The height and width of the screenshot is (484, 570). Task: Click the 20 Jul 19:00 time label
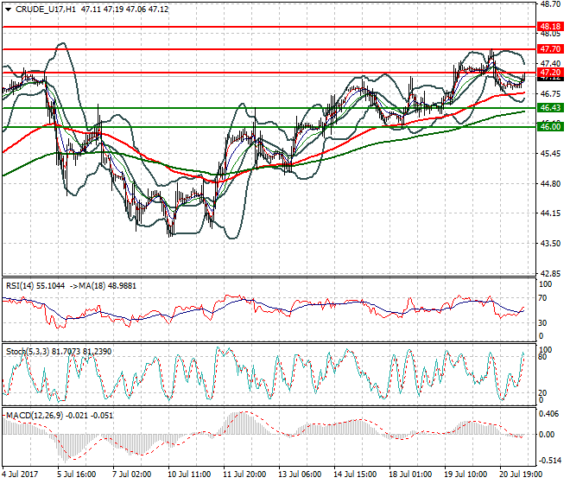(521, 474)
